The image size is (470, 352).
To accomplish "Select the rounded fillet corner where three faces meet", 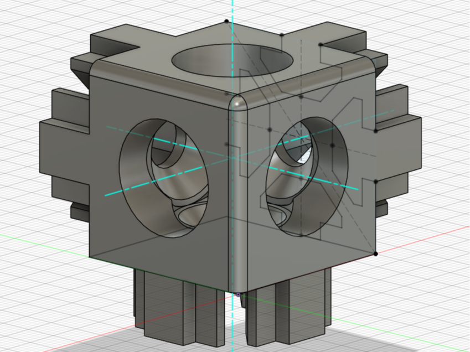I will [238, 103].
